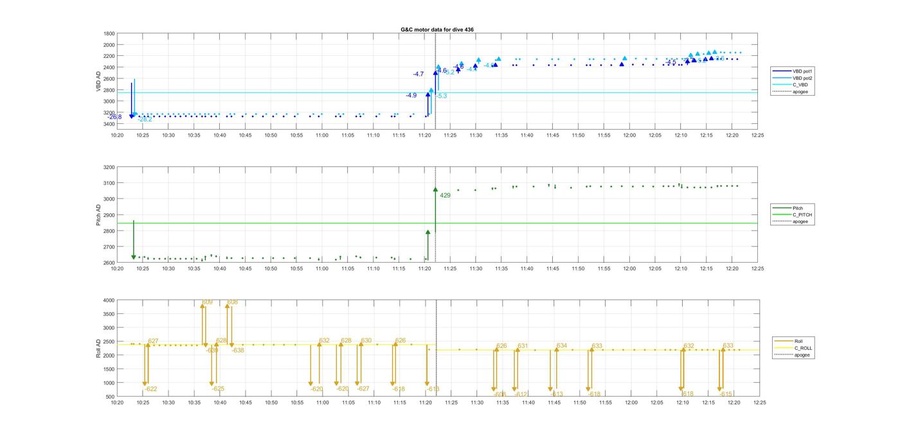The image size is (900, 445).
Task: Click the '-622' roll data label
Action: pyautogui.click(x=151, y=389)
